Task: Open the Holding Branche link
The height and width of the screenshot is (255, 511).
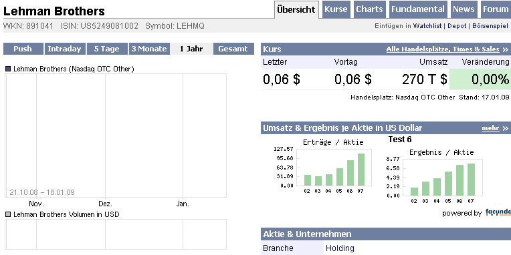Action: click(x=340, y=248)
